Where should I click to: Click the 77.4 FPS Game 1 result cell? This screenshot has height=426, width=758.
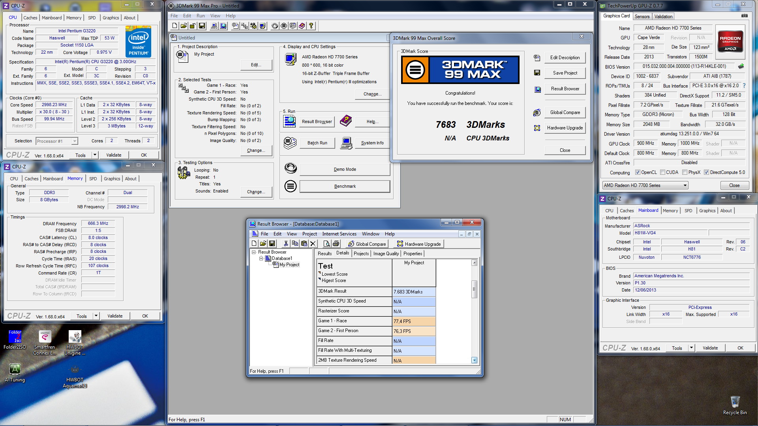pos(414,321)
